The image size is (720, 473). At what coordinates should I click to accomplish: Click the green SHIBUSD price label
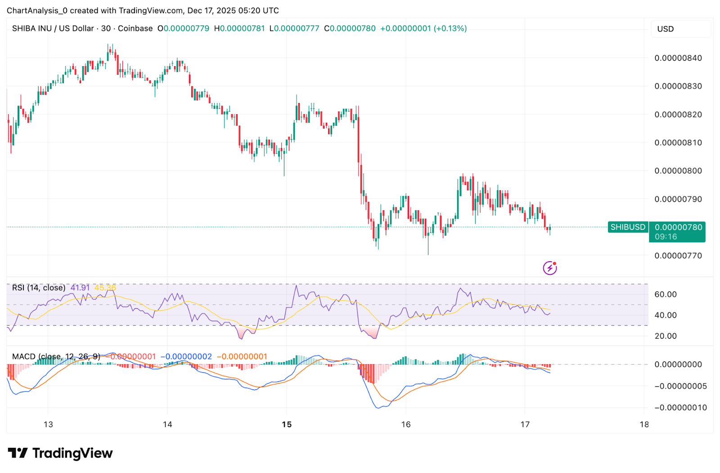click(627, 227)
